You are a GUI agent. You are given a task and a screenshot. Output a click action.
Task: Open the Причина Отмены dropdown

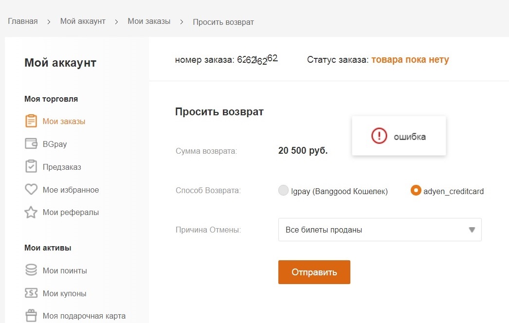380,230
